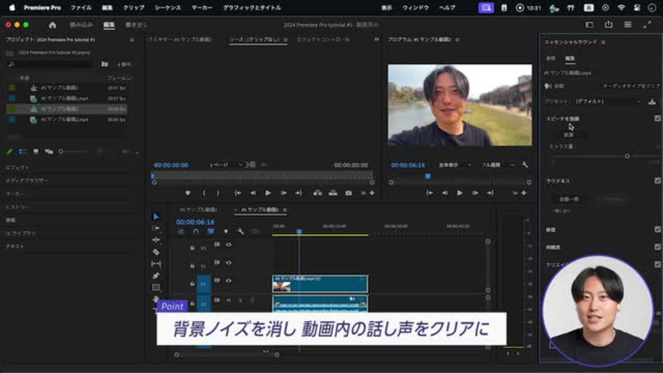Open timeline wrench display settings
Screen dimensions: 663x373
(241, 231)
